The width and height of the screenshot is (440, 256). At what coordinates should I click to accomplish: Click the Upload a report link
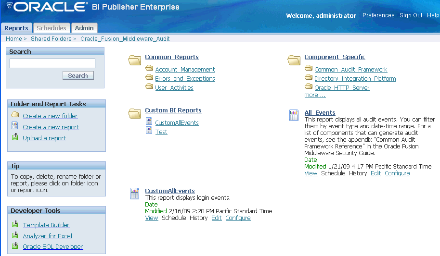(44, 138)
